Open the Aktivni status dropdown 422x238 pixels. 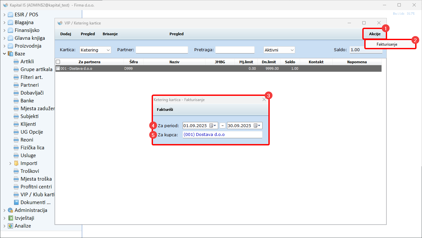point(279,50)
